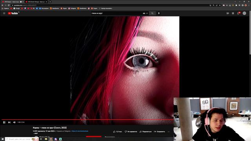Pause the playing video
The width and height of the screenshot is (251, 141).
click(x=4, y=122)
